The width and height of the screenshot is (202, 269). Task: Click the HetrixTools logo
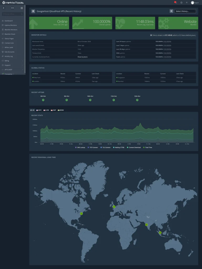point(13,3)
